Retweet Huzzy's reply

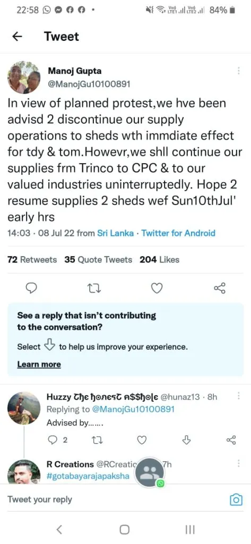pos(94,440)
